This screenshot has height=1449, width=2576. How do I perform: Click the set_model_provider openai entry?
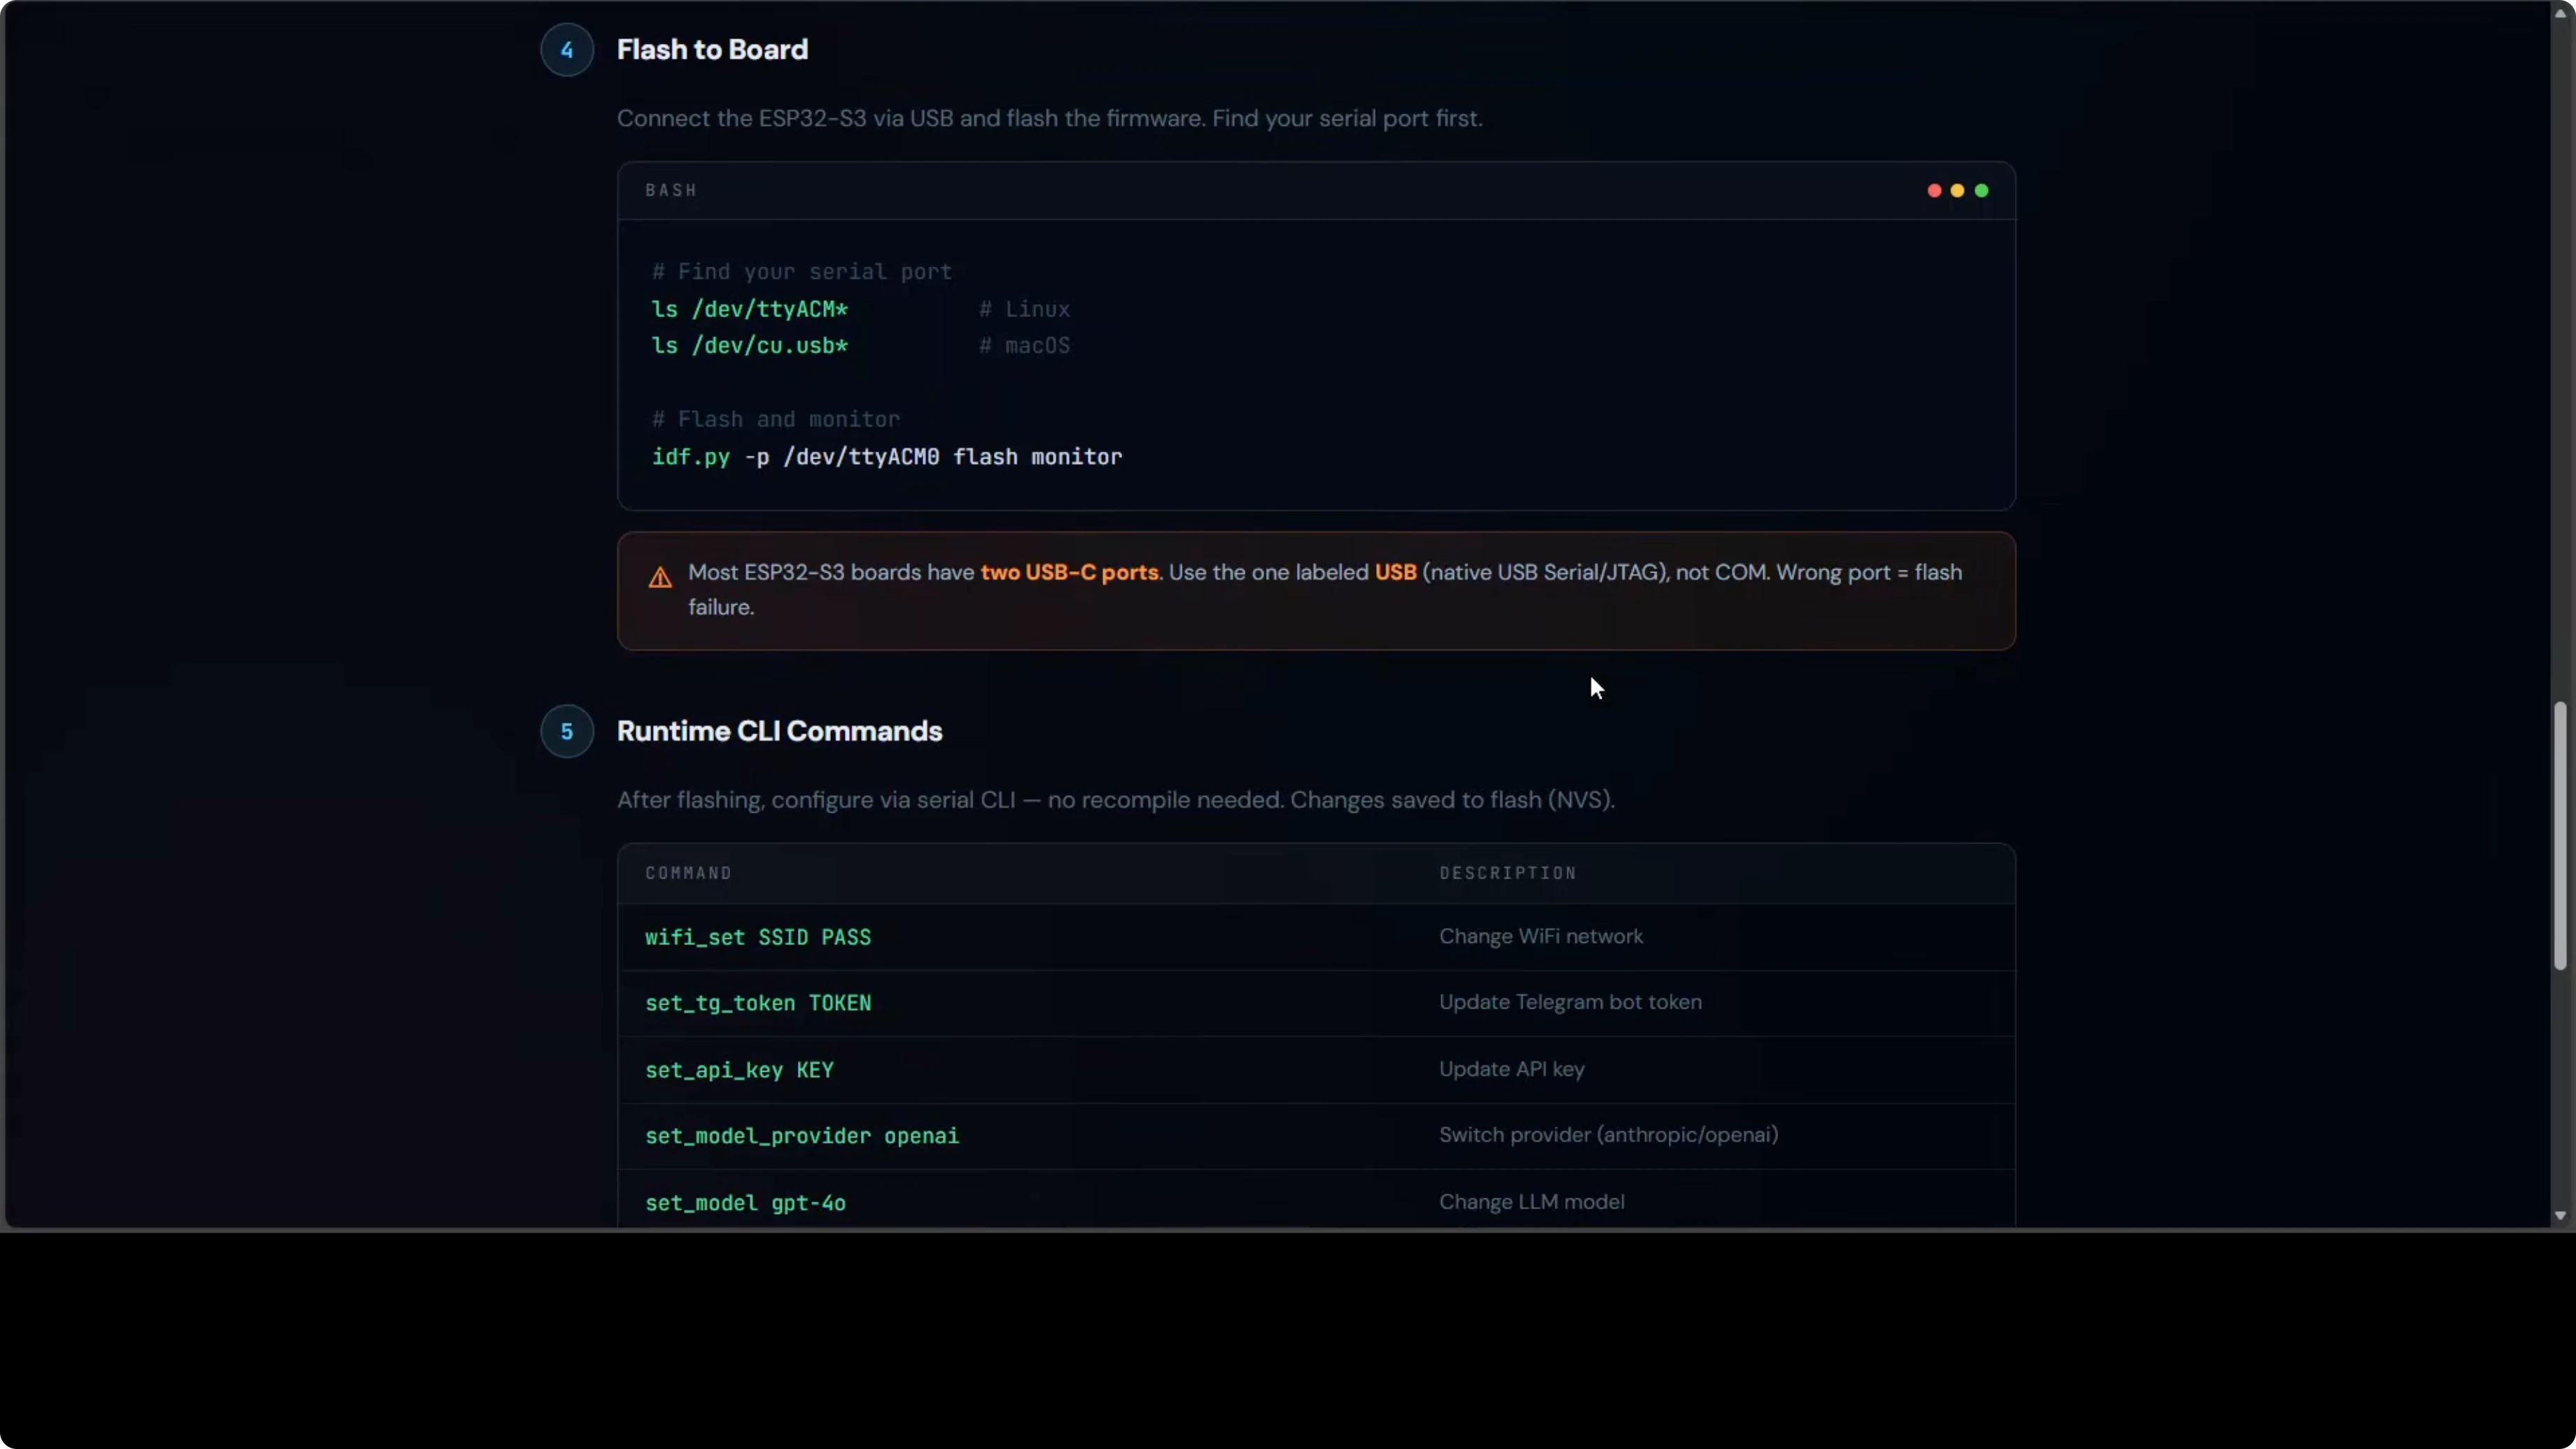click(802, 1136)
